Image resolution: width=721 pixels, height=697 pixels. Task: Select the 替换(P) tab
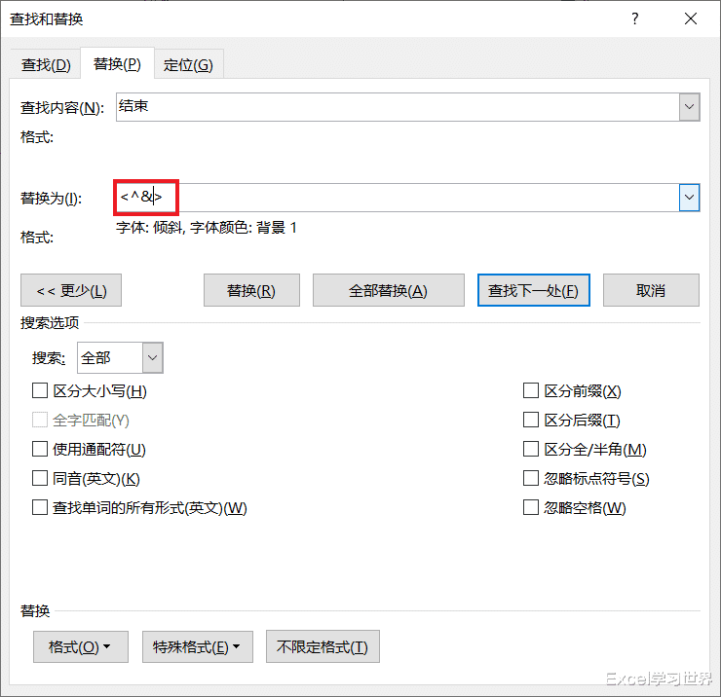coord(117,64)
